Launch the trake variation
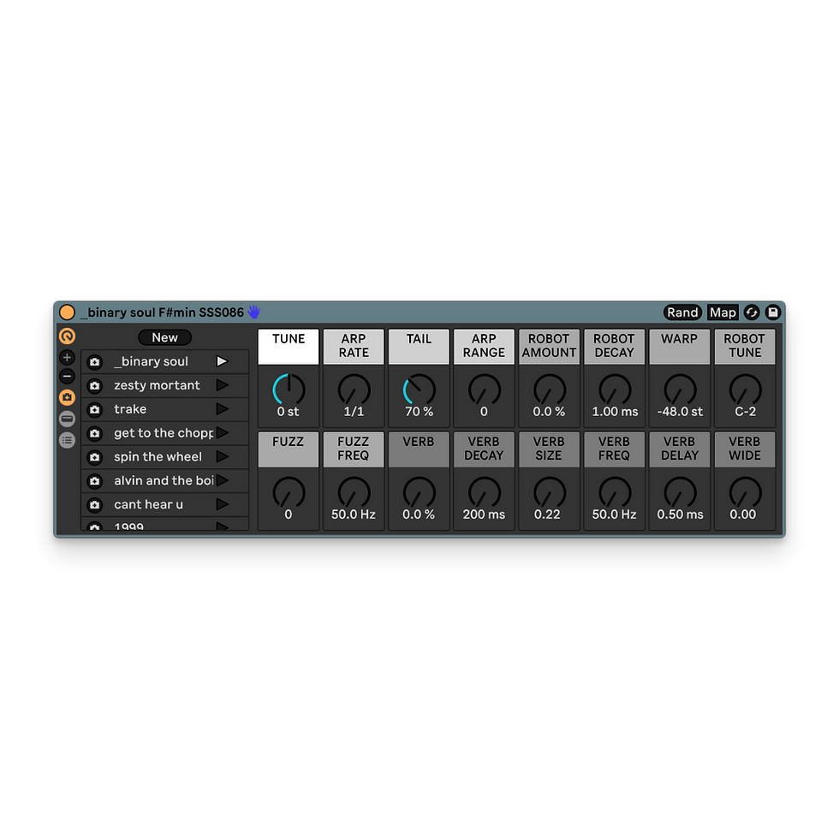This screenshot has width=839, height=839. click(x=222, y=409)
